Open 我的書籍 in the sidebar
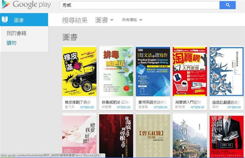This screenshot has width=245, height=158. (x=17, y=33)
